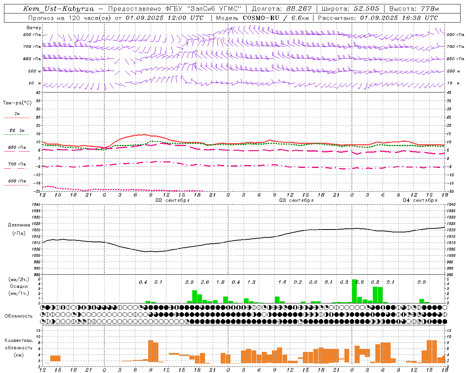This screenshot has height=373, width=466.
Task: Click the date label 04 сентября
Action: coord(420,200)
